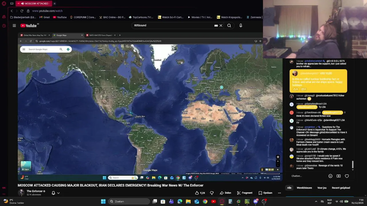Viewport: 367px width, 206px height.
Task: Click Layers thumbnail on map
Action: pos(26,166)
